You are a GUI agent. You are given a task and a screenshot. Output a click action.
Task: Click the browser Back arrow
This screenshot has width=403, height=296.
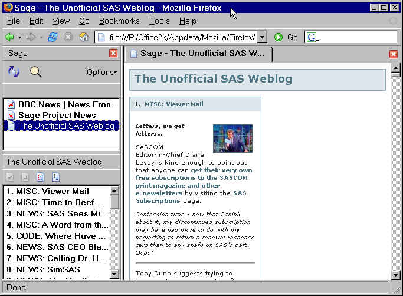pyautogui.click(x=9, y=37)
